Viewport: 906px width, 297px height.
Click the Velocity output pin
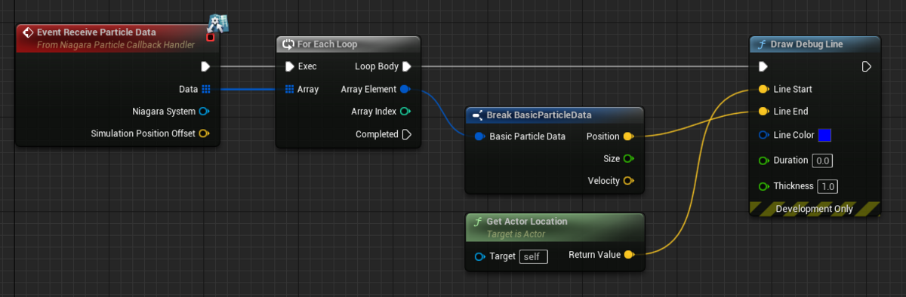click(628, 181)
